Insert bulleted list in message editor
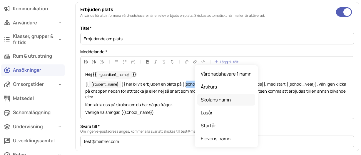Screen dimensions: 361x155 point(117,62)
